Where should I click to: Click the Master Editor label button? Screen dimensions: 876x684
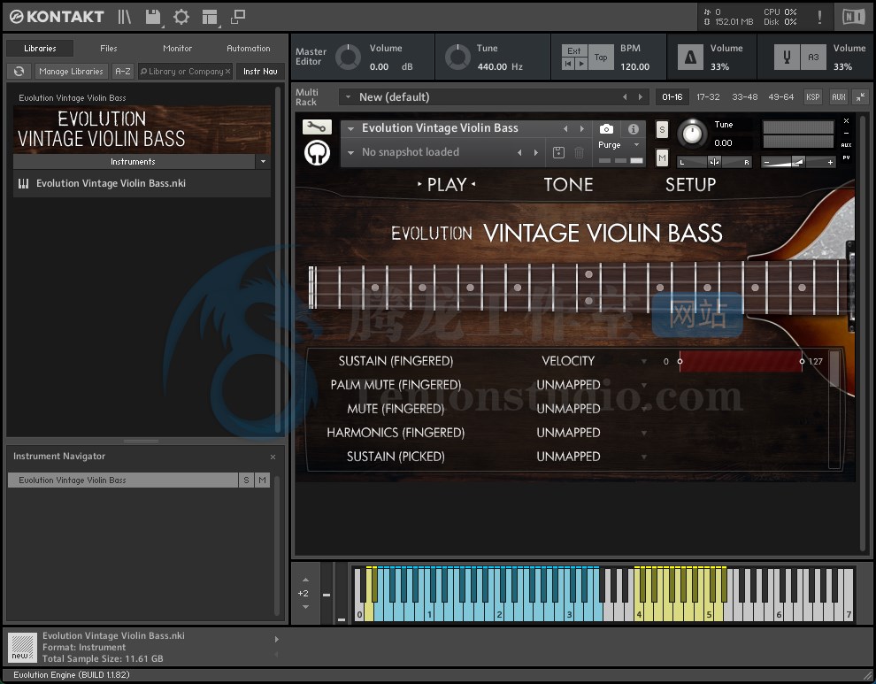tap(311, 57)
